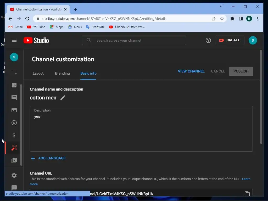
Task: Open the Help question mark icon
Action: [x=208, y=40]
